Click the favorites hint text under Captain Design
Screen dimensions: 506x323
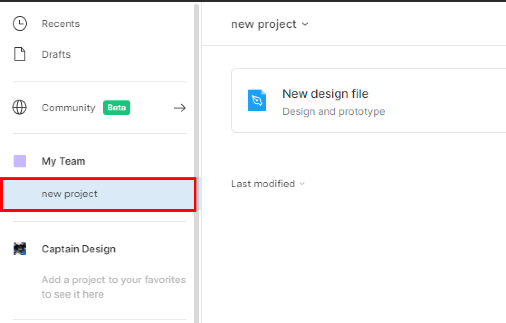(x=114, y=286)
